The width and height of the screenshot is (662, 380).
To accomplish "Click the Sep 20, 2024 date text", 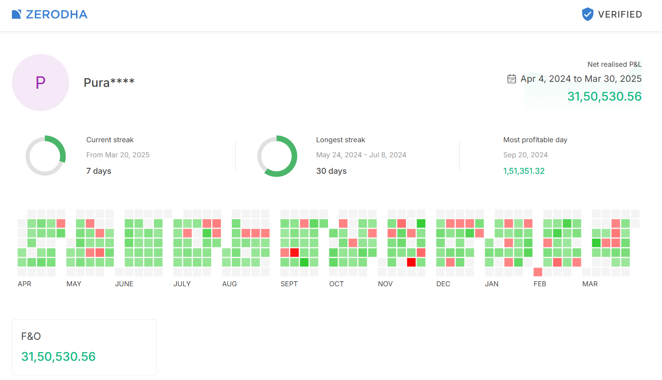I will click(525, 155).
